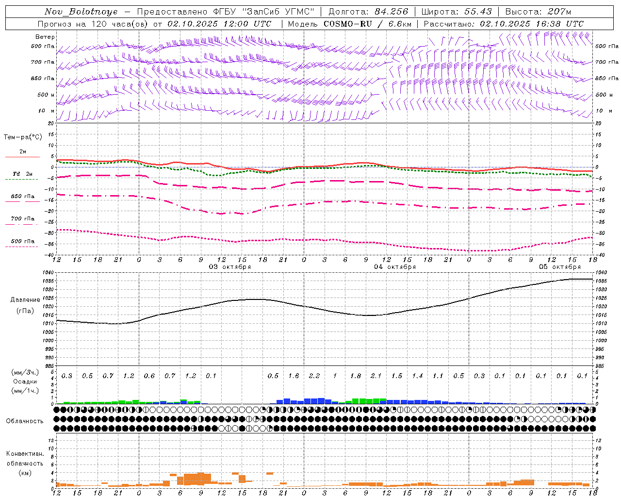Select the precipitation value "1.1"
621x497 pixels.
click(x=438, y=376)
